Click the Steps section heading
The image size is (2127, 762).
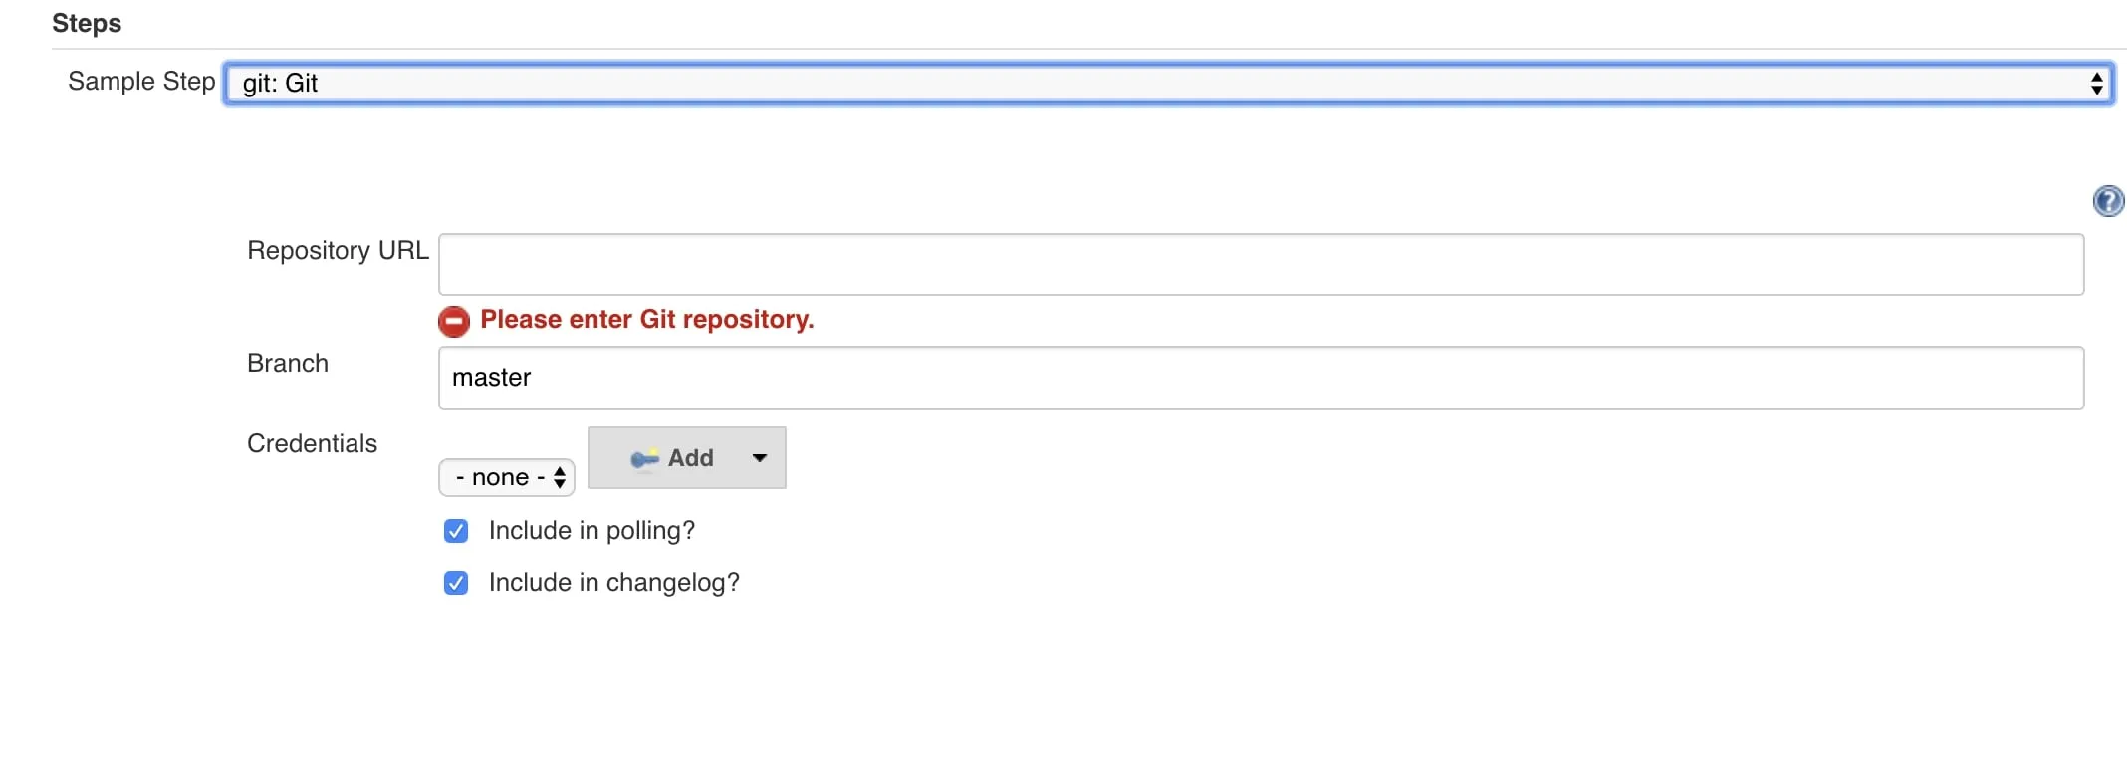[87, 23]
